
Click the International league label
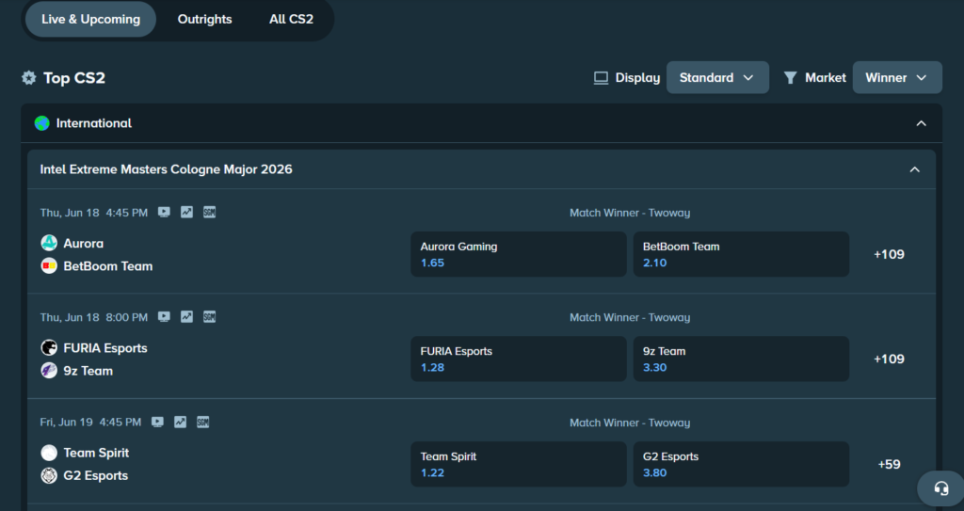(x=94, y=123)
